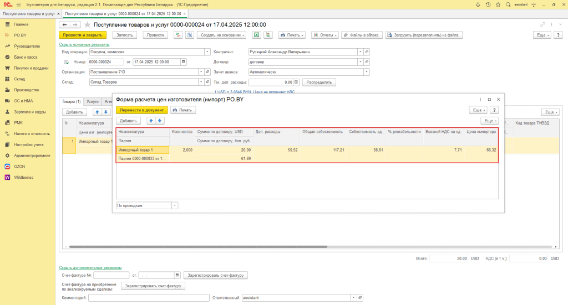This screenshot has height=305, width=568.
Task: Open the Поступление товаров и услуг list tab
Action: click(29, 14)
